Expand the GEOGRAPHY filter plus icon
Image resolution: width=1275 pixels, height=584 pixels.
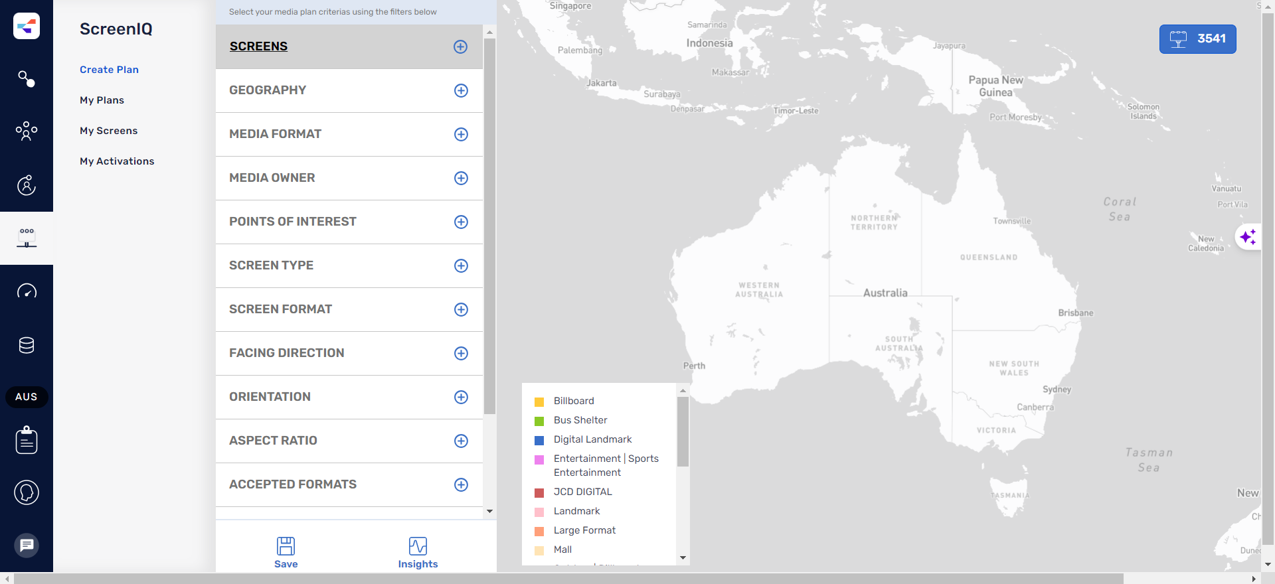coord(461,90)
